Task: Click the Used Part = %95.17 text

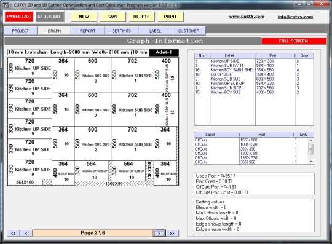Action: point(216,176)
